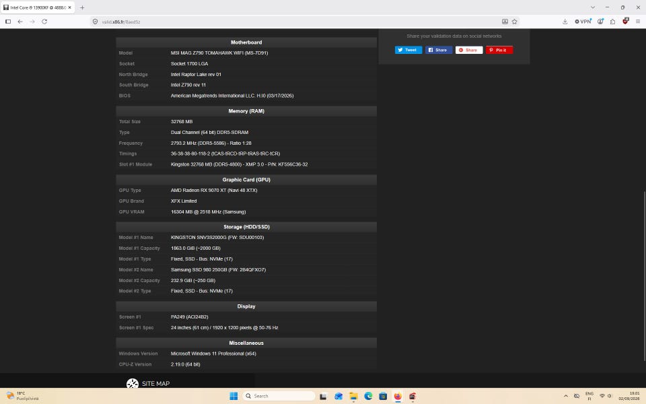This screenshot has width=646, height=404.
Task: Bookmark this page with star icon
Action: (515, 22)
